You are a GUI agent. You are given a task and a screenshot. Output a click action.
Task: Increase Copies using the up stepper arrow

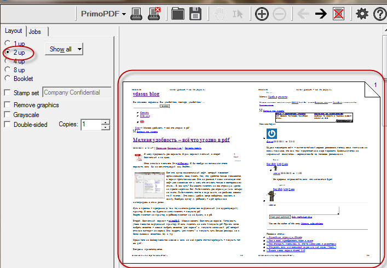click(106, 122)
